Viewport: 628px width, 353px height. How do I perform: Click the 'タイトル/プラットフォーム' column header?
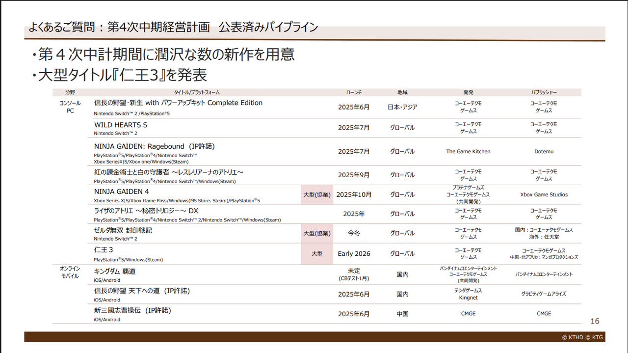point(197,92)
